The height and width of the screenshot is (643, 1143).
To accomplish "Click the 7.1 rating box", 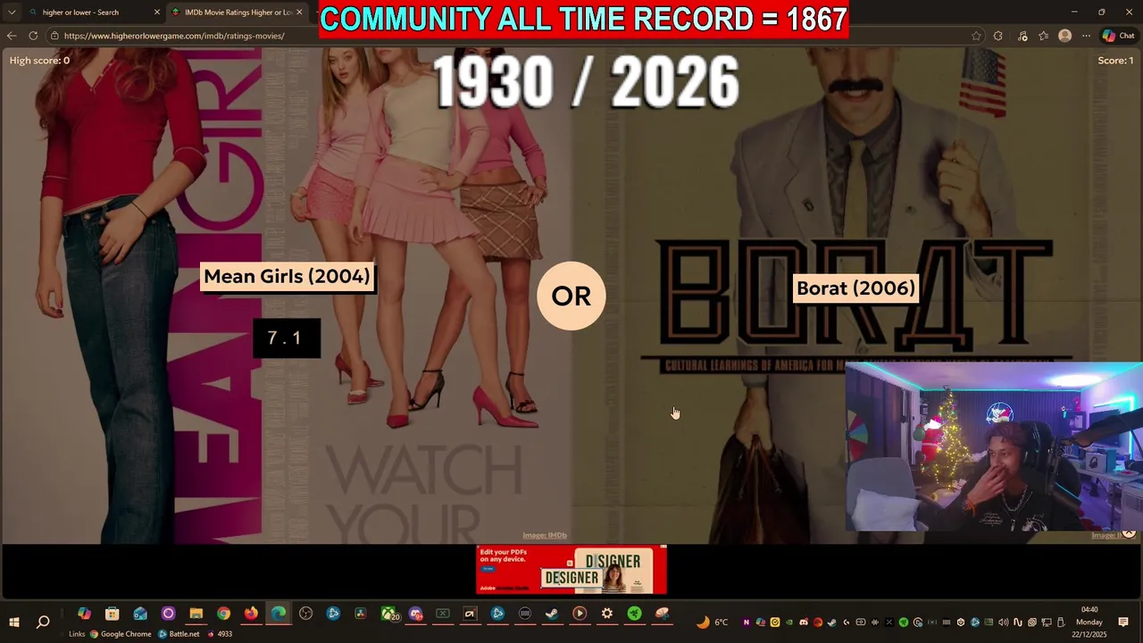I will click(x=286, y=338).
